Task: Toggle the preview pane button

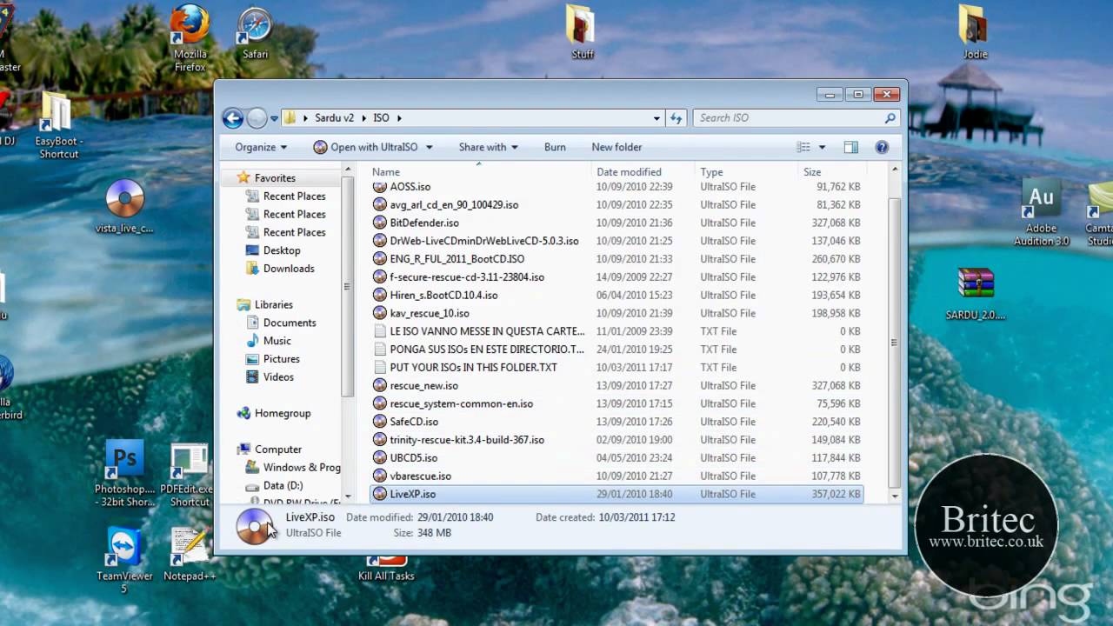Action: pos(850,148)
